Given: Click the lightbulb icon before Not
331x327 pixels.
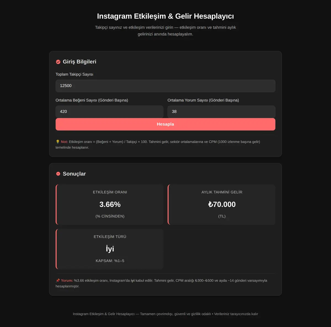Looking at the screenshot, I should point(58,142).
